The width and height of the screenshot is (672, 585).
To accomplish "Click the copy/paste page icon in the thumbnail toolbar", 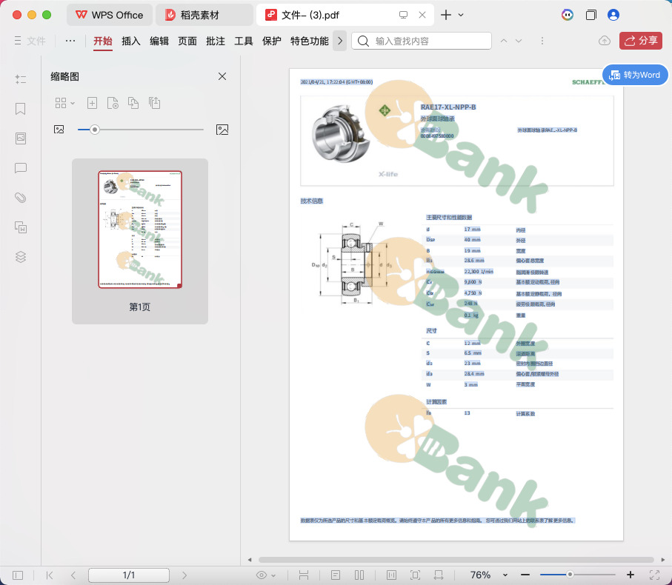I will 154,103.
